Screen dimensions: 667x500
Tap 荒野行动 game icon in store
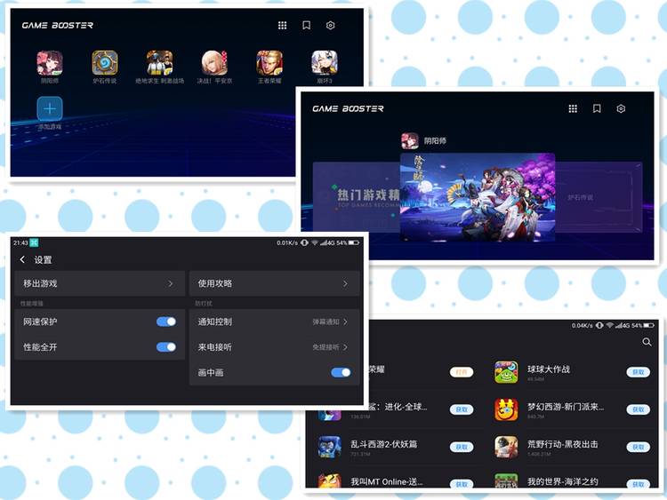coord(506,447)
